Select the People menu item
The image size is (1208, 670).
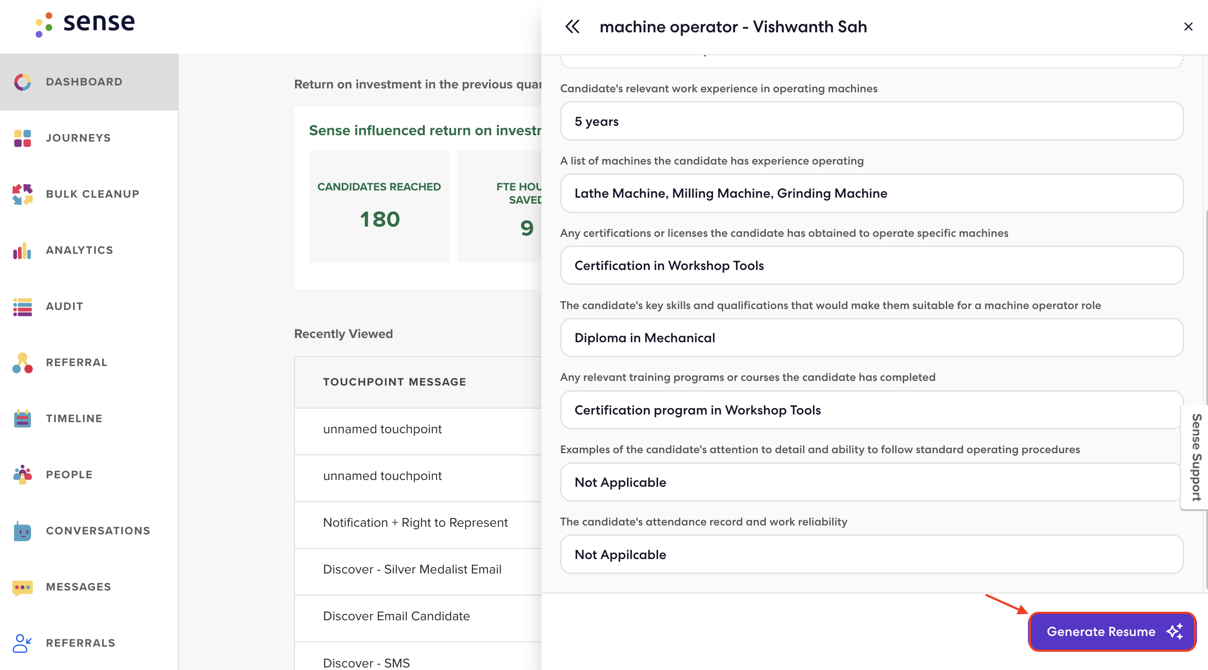[69, 475]
